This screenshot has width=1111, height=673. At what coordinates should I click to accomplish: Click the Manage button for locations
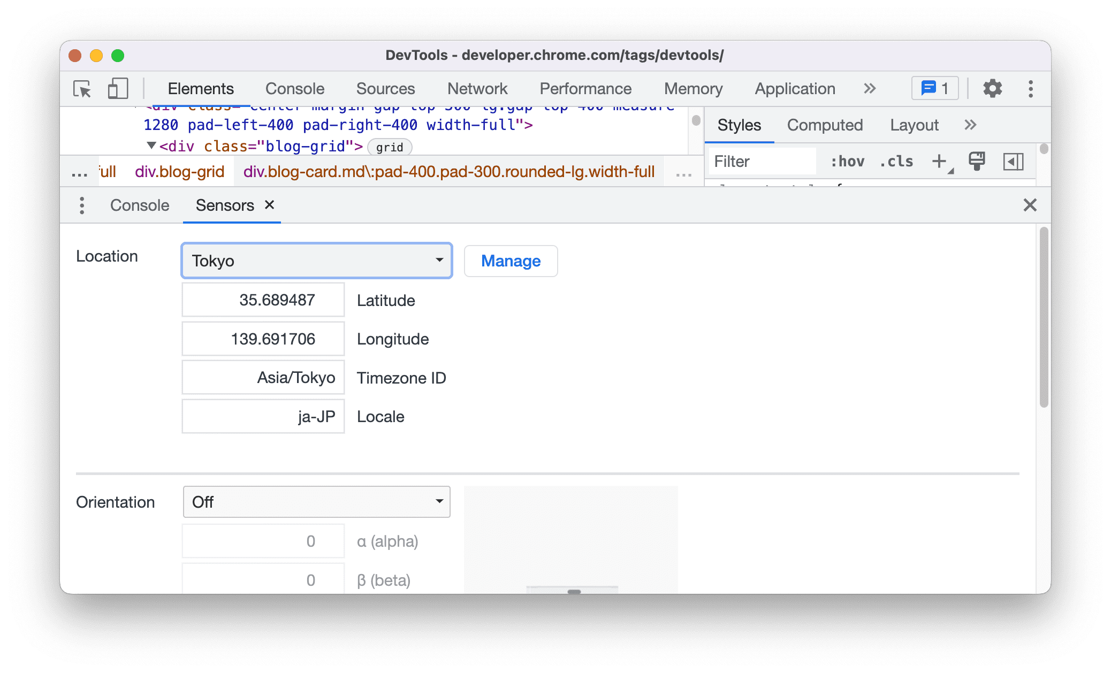[511, 261]
